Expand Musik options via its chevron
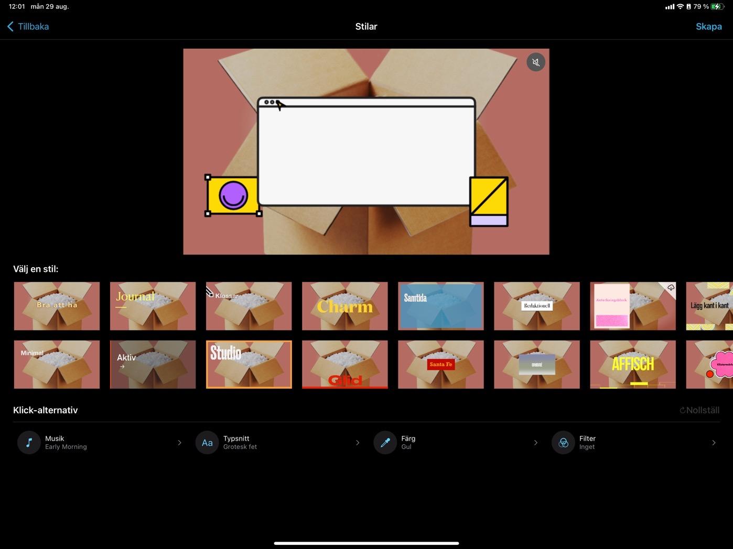The width and height of the screenshot is (733, 549). [179, 443]
